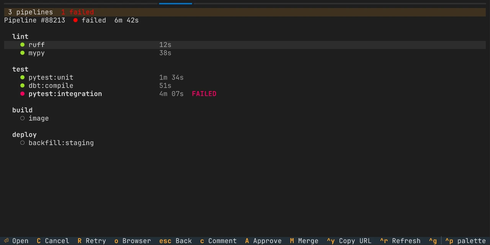Click the green status dot beside ruff

(x=22, y=45)
